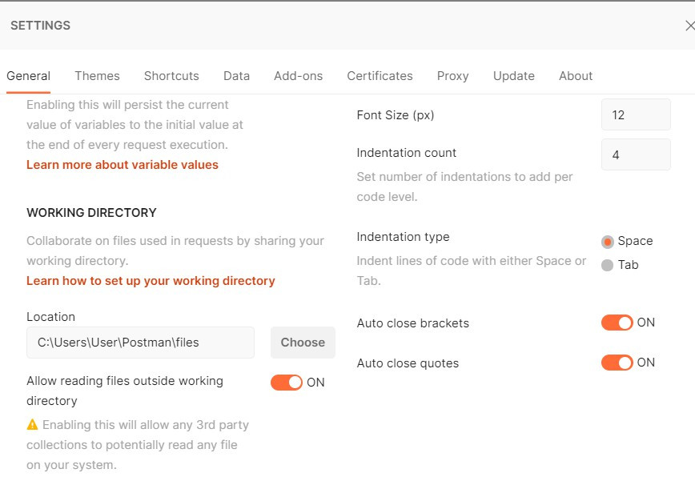Switch to the Update tab
This screenshot has width=695, height=497.
tap(513, 76)
